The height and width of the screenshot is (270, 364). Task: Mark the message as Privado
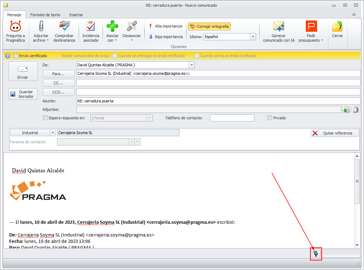pyautogui.click(x=269, y=118)
